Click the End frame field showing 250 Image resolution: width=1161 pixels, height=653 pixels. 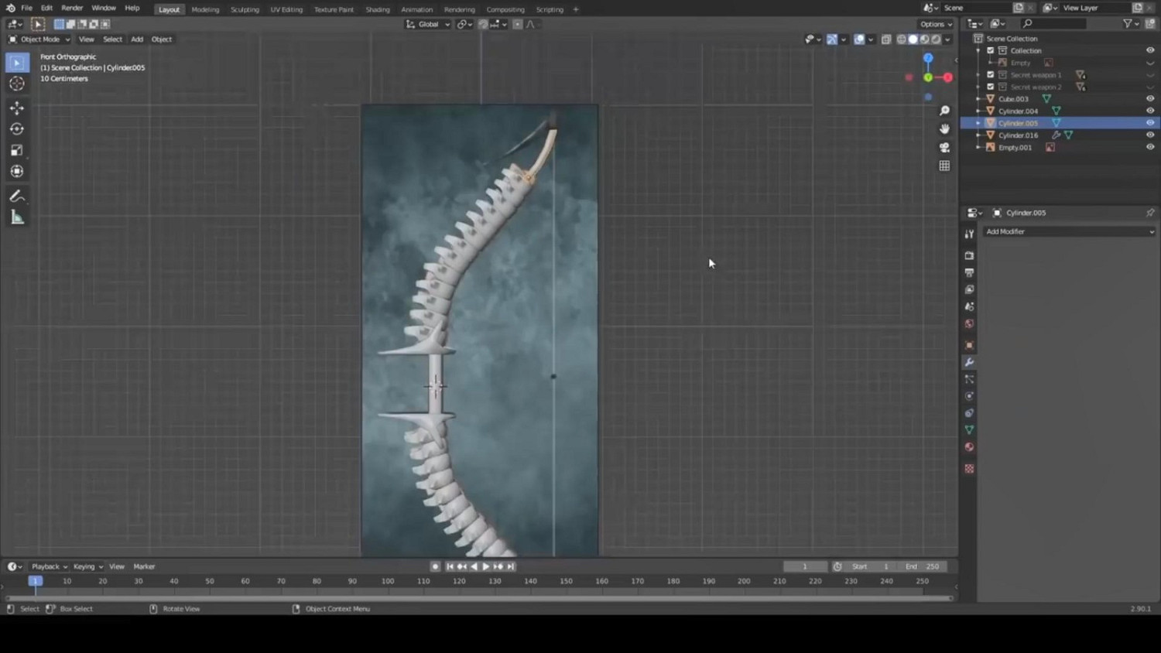(923, 566)
